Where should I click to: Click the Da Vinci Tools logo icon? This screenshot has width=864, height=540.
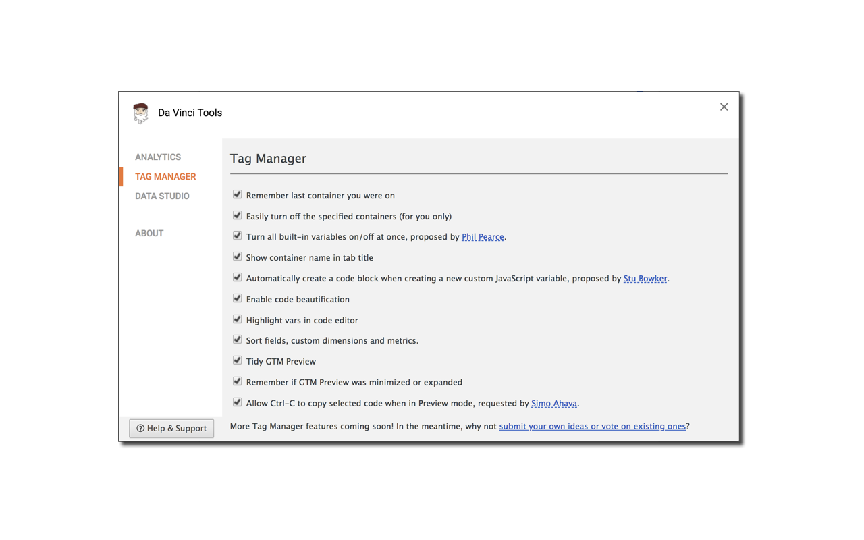pyautogui.click(x=140, y=113)
